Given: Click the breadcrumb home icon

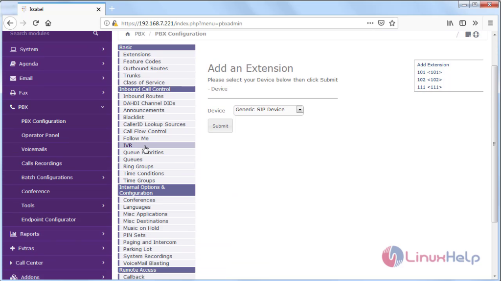Looking at the screenshot, I should tap(128, 34).
